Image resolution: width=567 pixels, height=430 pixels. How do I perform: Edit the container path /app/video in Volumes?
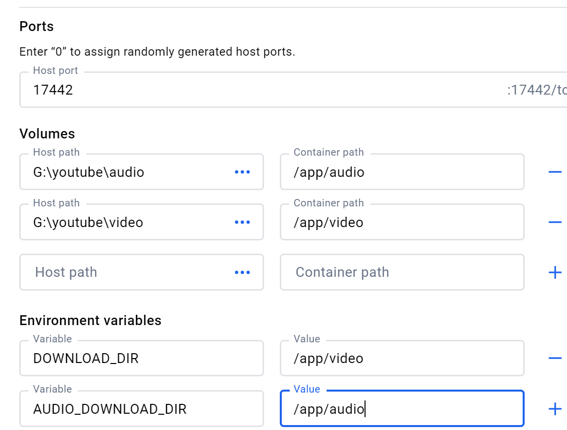click(401, 222)
